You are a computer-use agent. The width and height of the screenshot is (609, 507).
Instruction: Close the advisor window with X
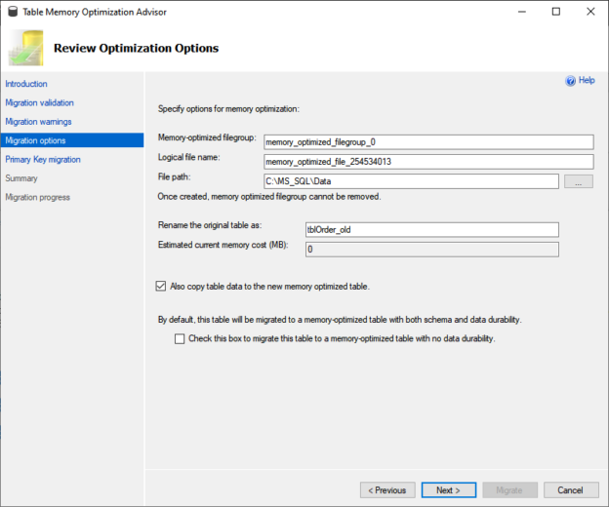(589, 12)
